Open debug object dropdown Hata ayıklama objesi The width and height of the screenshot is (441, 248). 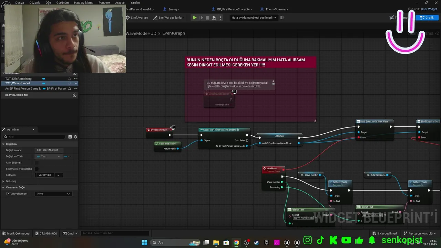(254, 18)
